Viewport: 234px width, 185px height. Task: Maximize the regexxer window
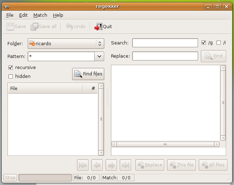point(217,6)
